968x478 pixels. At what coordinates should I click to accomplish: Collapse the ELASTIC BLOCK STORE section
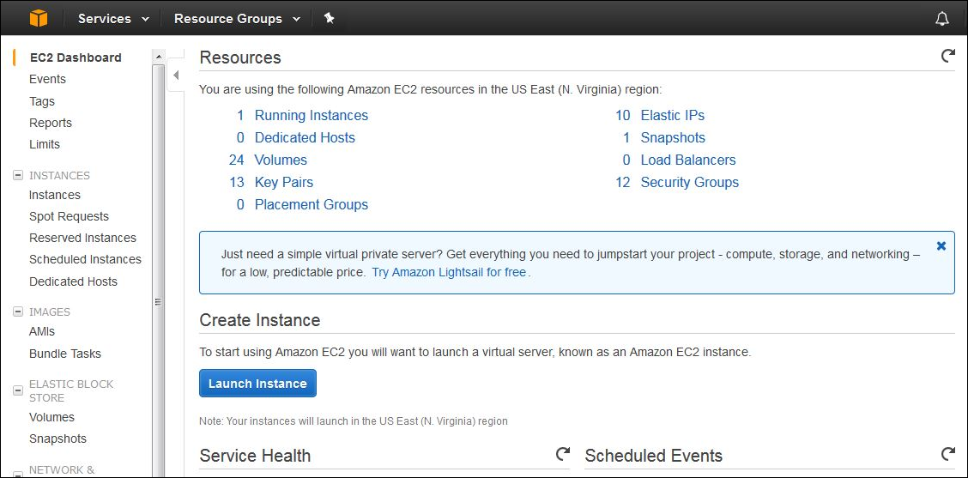17,390
